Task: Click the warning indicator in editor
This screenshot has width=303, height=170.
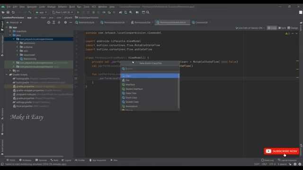Action: (287, 34)
